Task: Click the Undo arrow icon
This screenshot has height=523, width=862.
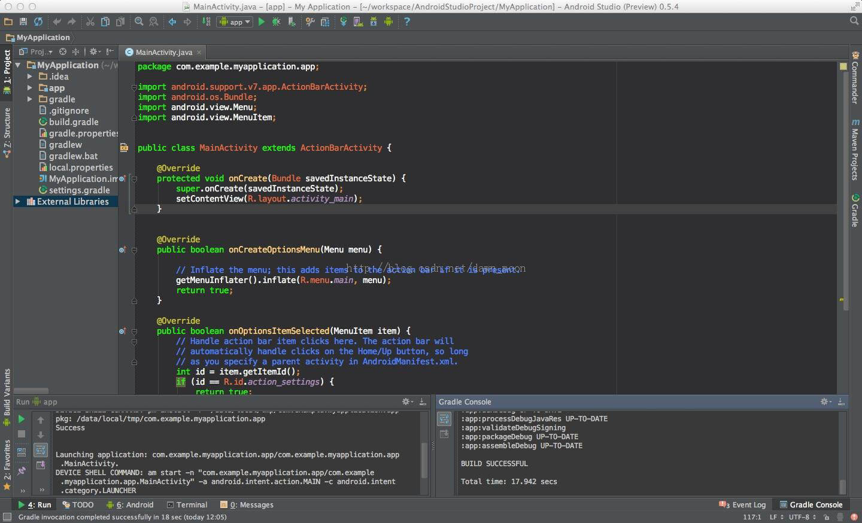Action: tap(57, 22)
